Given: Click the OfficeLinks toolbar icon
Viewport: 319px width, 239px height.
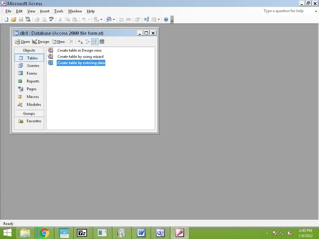Looking at the screenshot, I should [x=96, y=19].
